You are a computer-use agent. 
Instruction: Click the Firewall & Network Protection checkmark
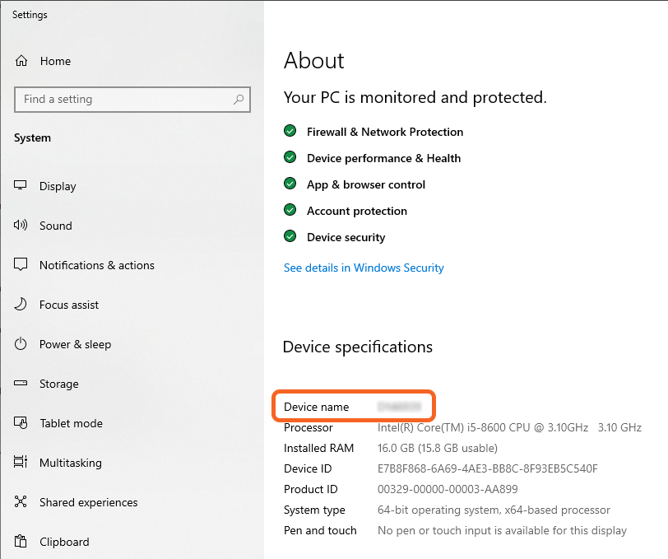click(290, 132)
